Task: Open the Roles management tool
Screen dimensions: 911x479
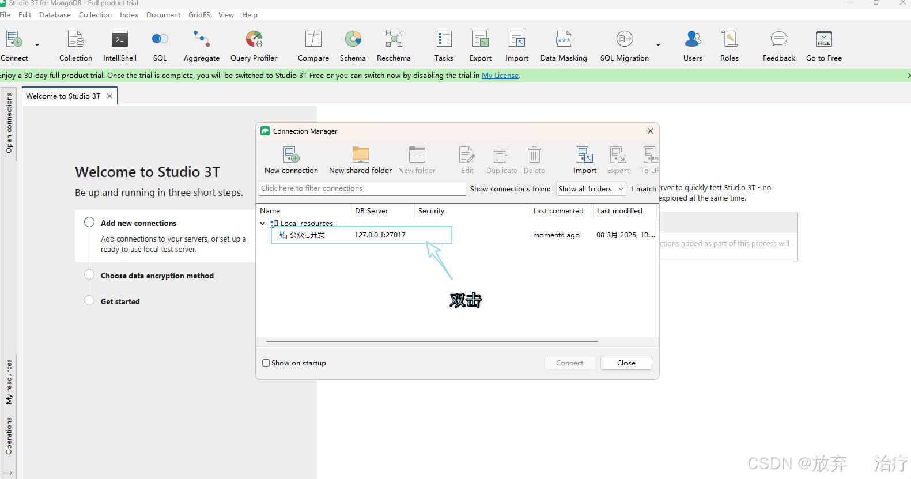Action: pyautogui.click(x=729, y=40)
